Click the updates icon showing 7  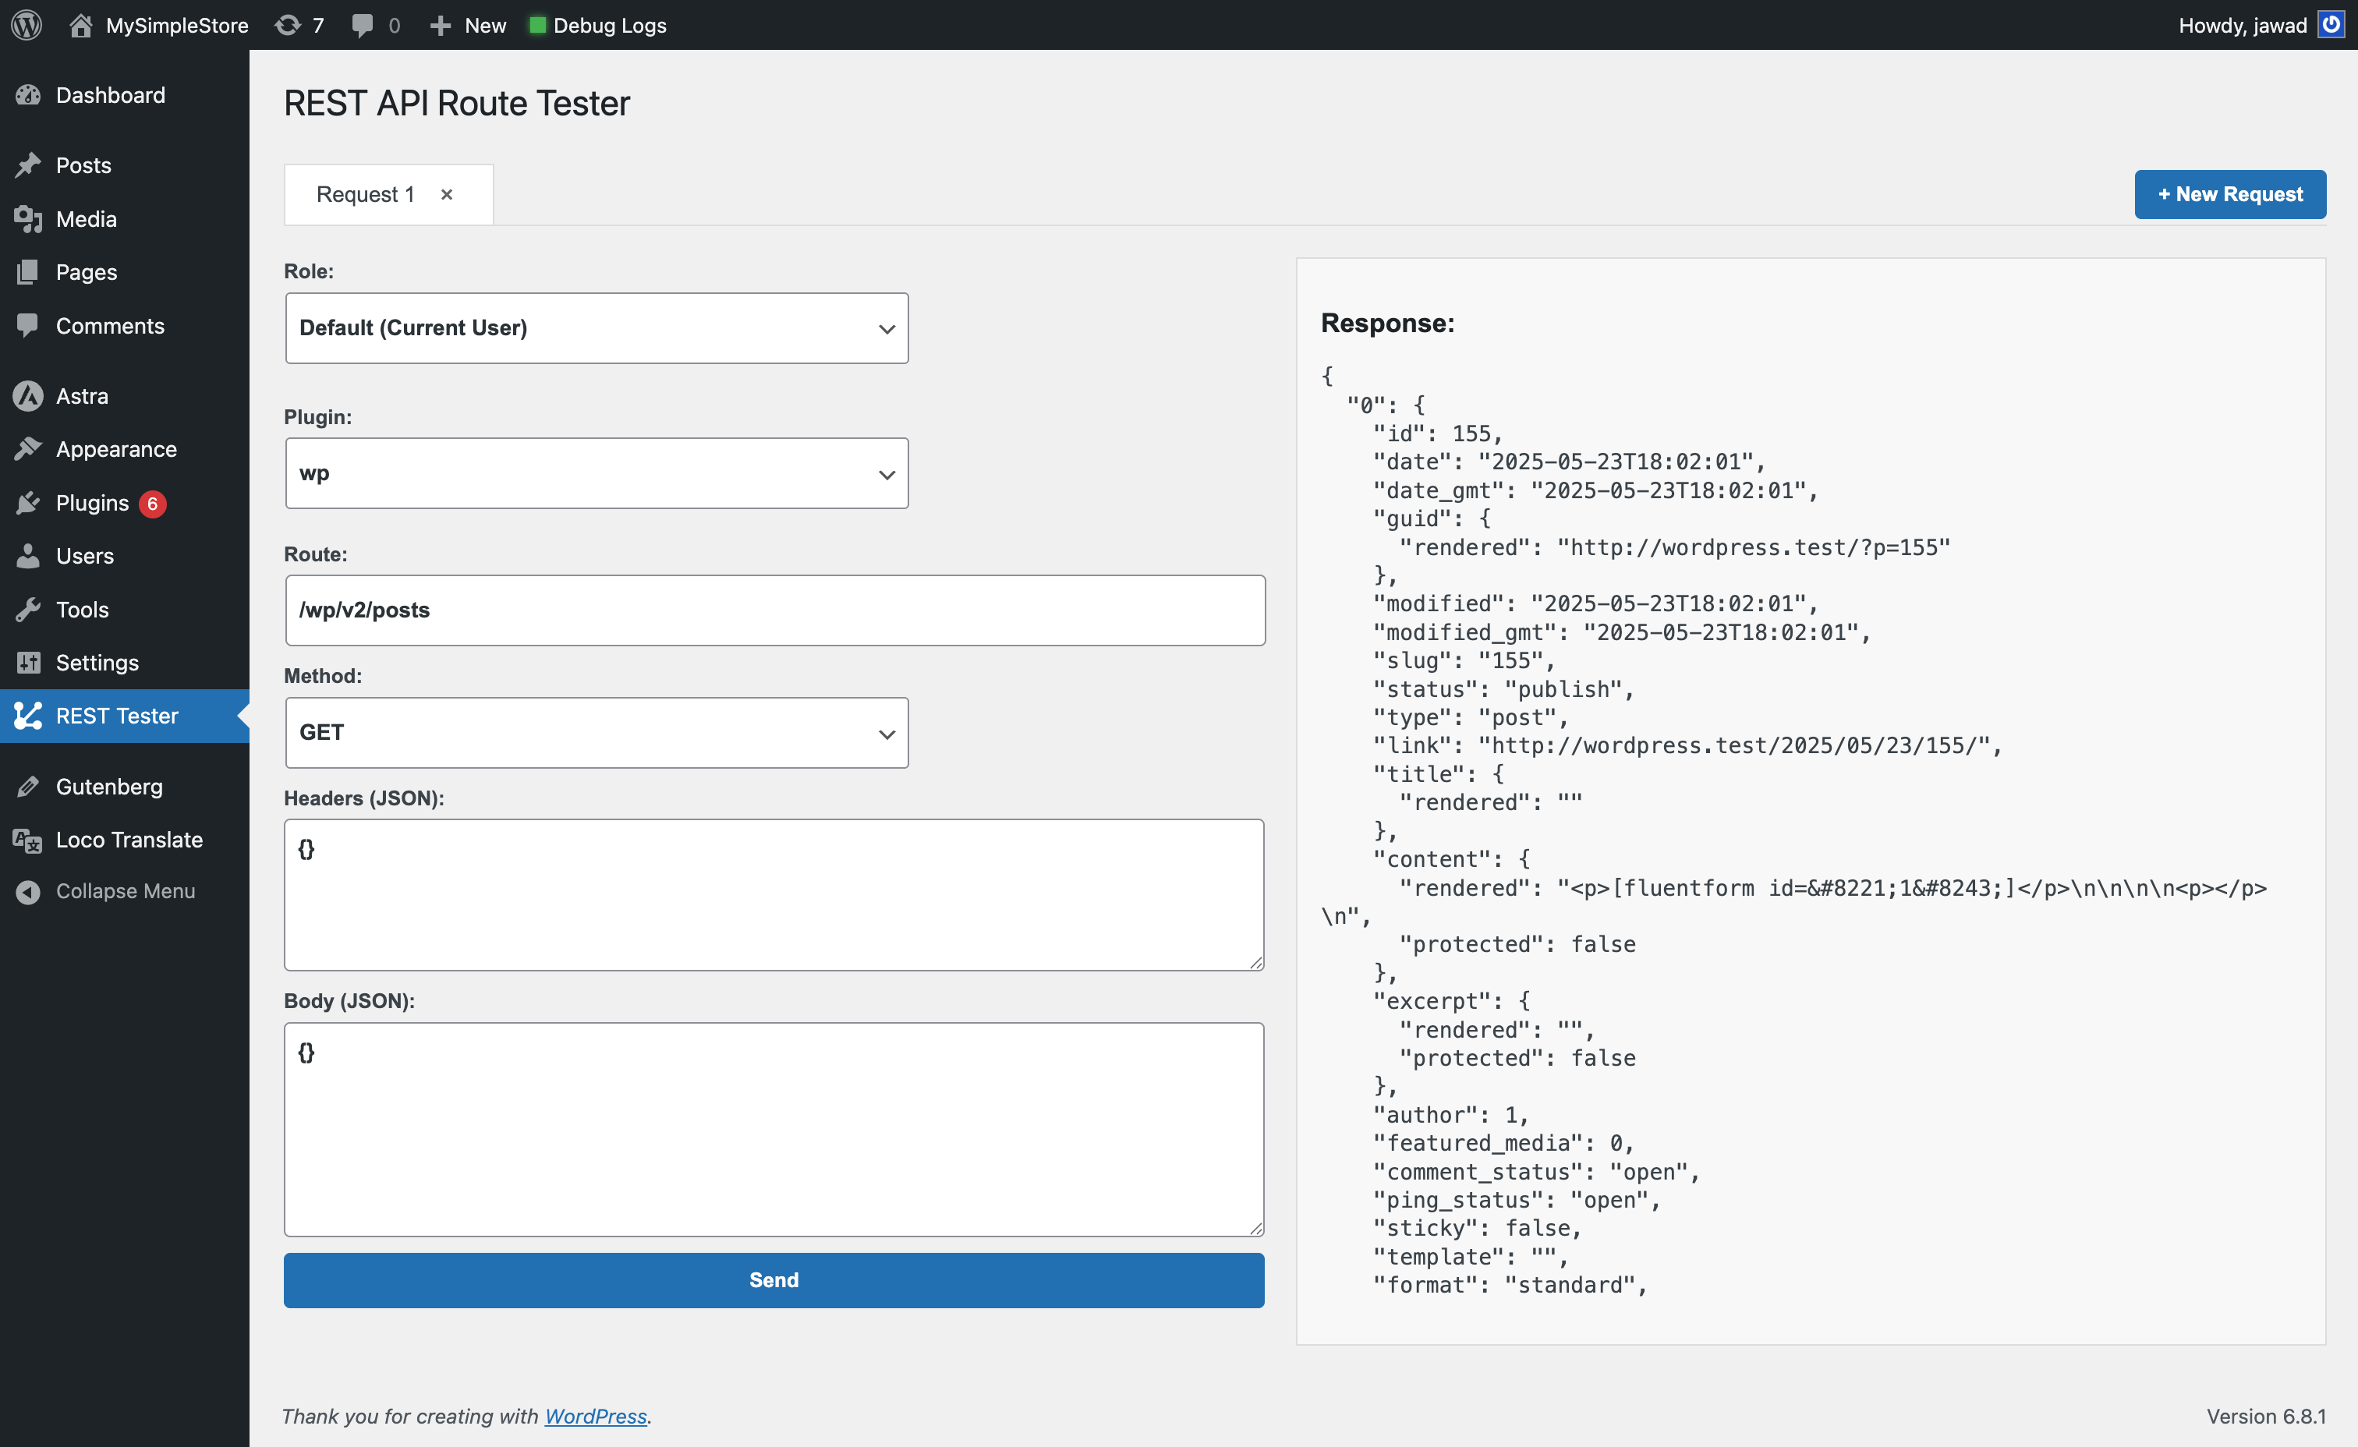click(288, 25)
